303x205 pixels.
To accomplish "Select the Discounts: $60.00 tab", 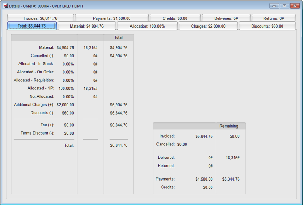I will pos(267,26).
